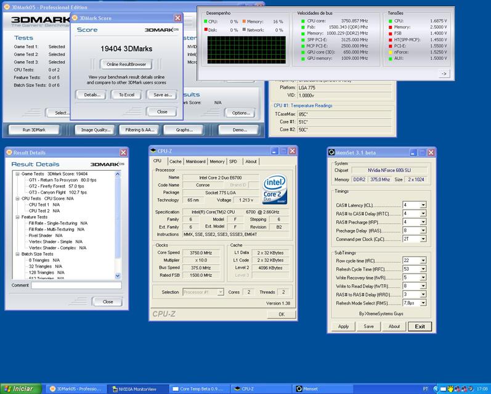Viewport: 491px width, 394px height.
Task: Open Image Quality settings
Action: (x=95, y=129)
